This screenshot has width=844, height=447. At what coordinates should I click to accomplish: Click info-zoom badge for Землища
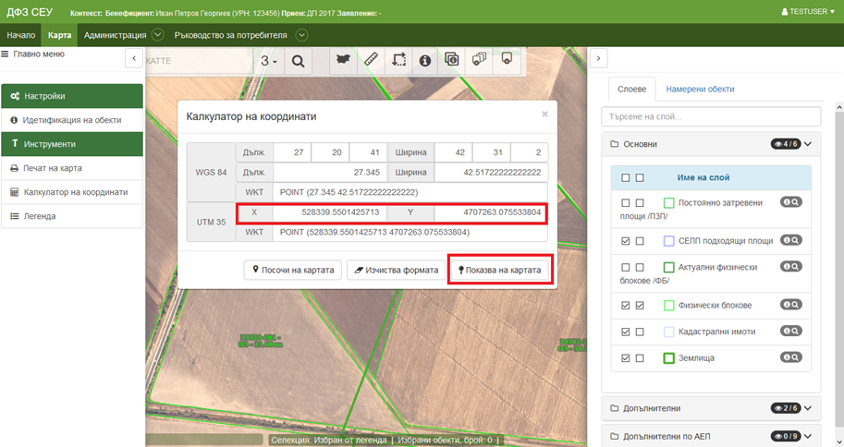790,357
